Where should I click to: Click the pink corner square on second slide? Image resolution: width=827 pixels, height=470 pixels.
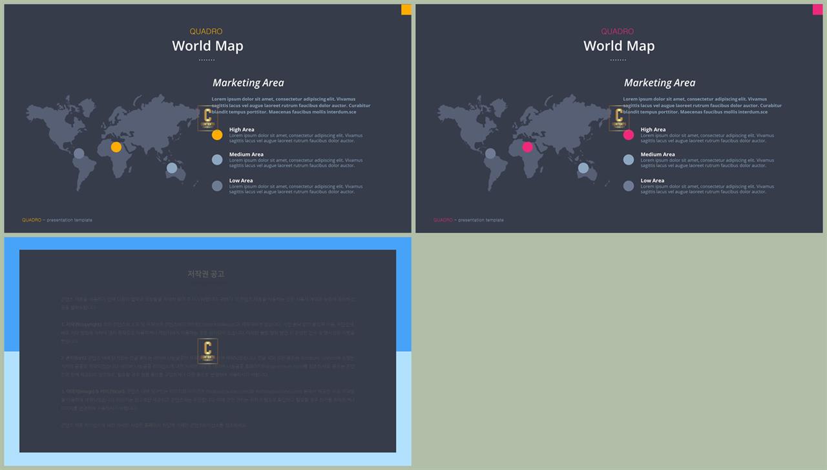[818, 10]
